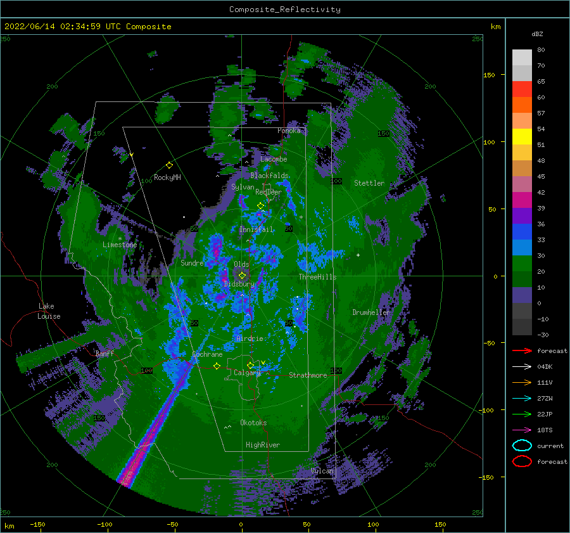Viewport: 570px width, 533px height.
Task: Select the yellow diamond marker near RedDeer
Action: coord(260,205)
